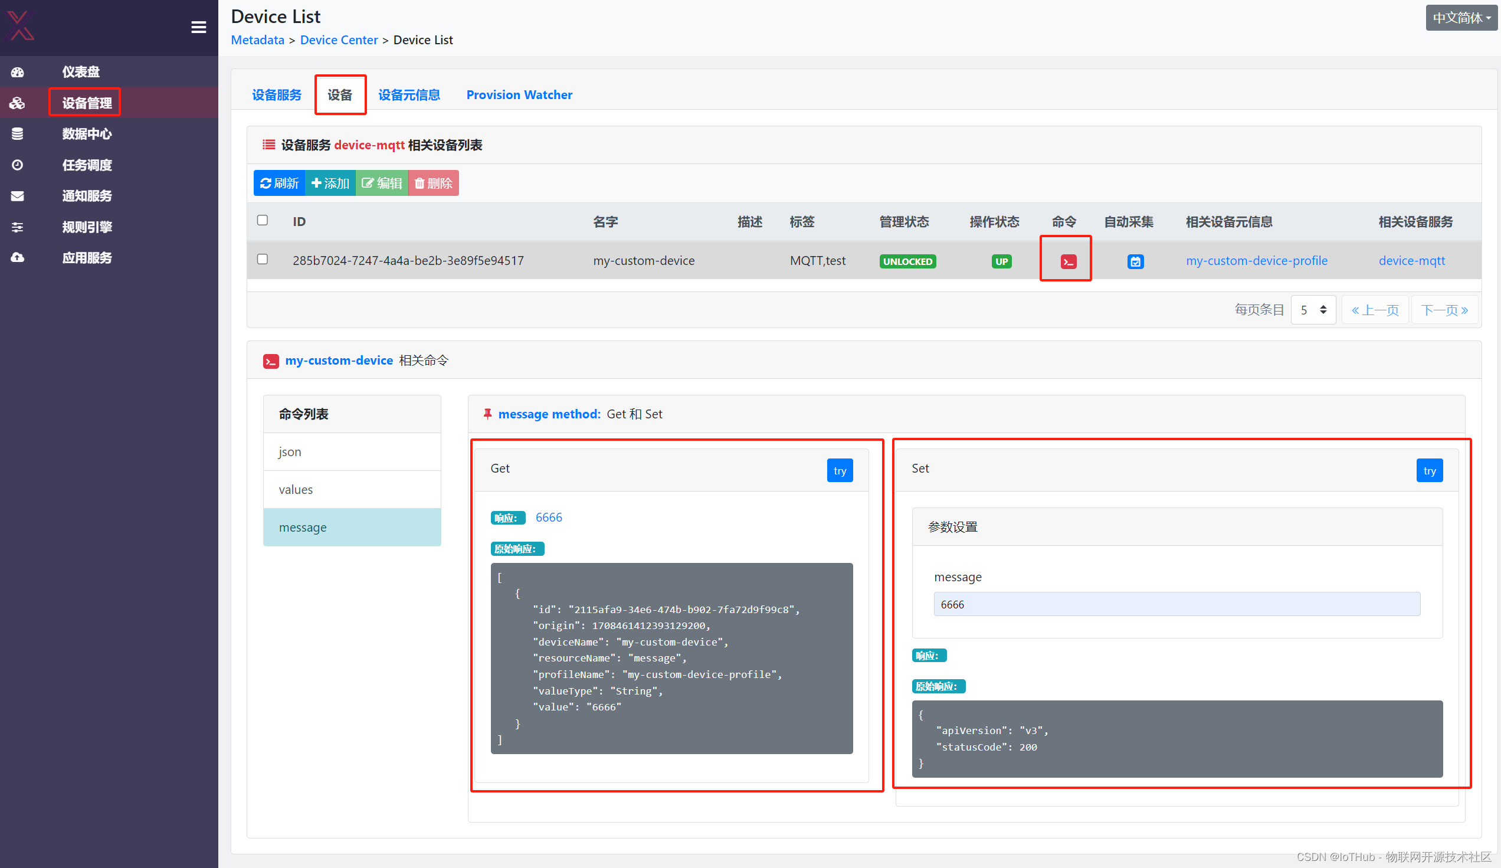Screen dimensions: 1501x868
Task: Open 仪表盘 in the sidebar
Action: 81,72
